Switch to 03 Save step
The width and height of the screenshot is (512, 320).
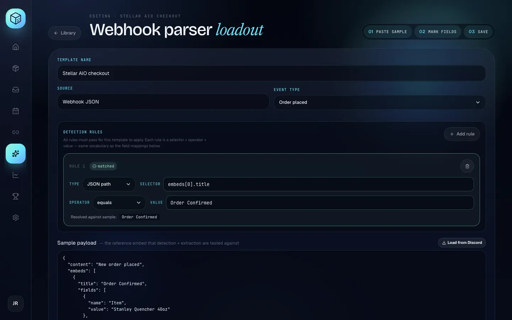coord(478,32)
